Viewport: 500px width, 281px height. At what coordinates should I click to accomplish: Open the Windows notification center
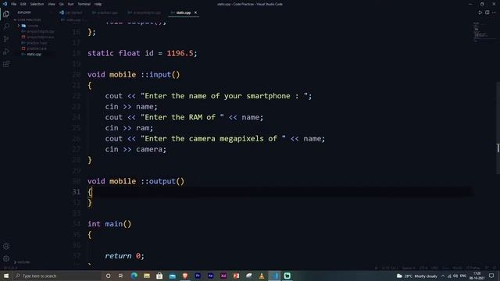(x=491, y=276)
